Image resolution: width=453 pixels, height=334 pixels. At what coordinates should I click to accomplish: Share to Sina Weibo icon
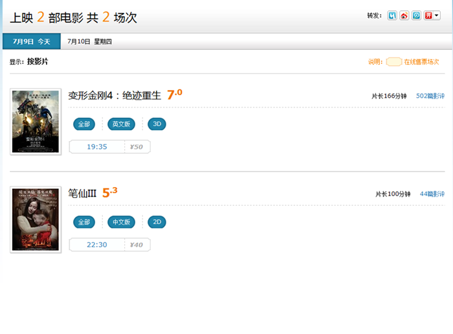coord(404,16)
